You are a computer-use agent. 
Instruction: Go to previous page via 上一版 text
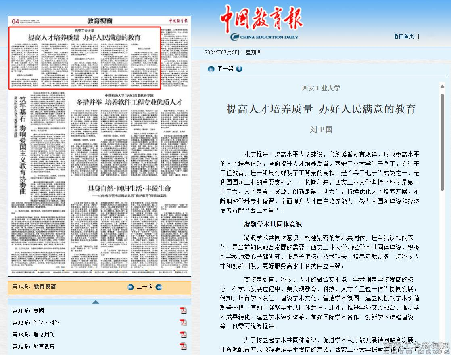(x=144, y=287)
